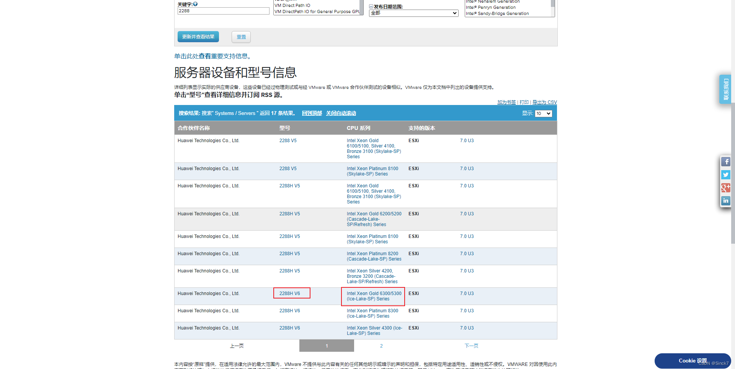Open 2288H V5 model for Gold 6200/5200 row

290,214
